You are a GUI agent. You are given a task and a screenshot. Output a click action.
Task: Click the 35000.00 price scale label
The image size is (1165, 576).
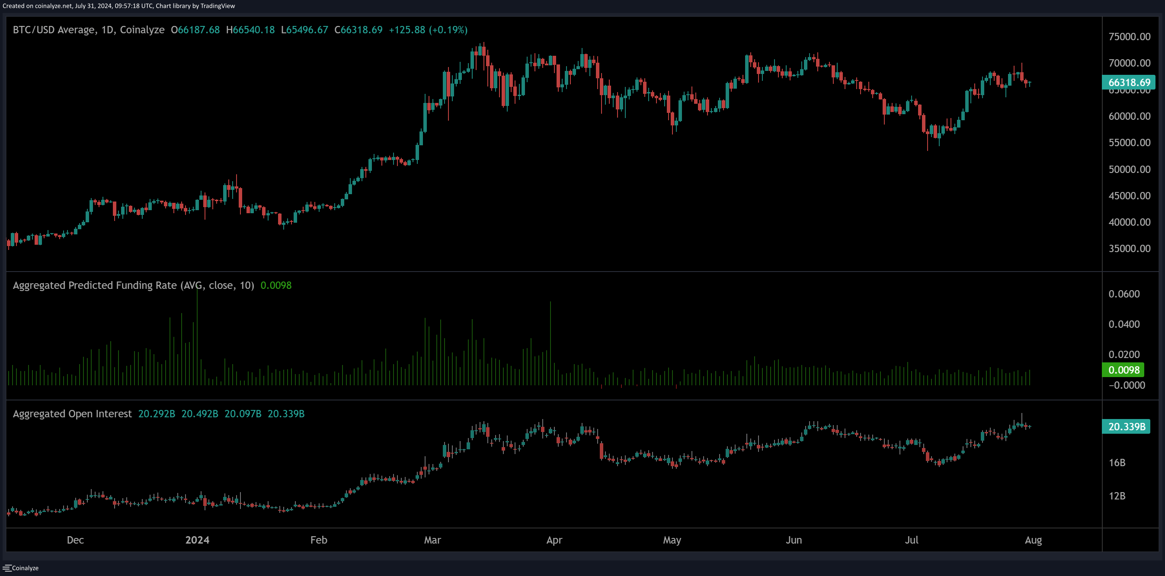pyautogui.click(x=1129, y=248)
